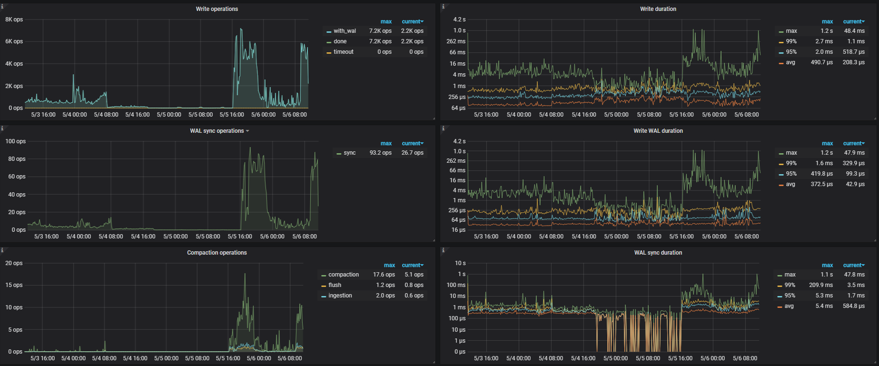Sort WAL sync duration legend by max column
The image size is (879, 366).
pyautogui.click(x=827, y=265)
